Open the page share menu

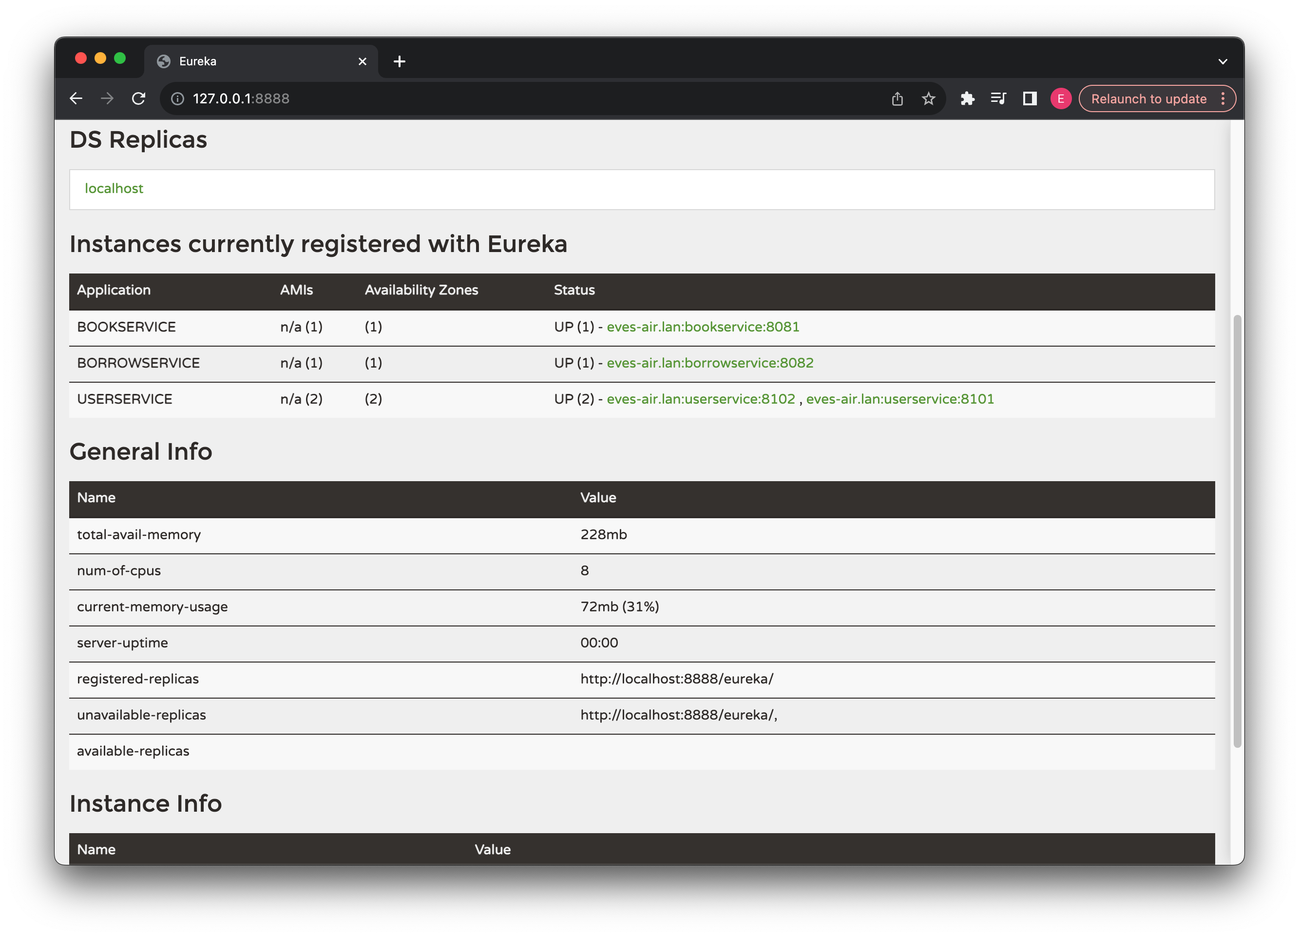[897, 98]
